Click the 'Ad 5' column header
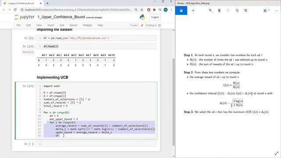Viewport: 281px width, 158px height. [74, 55]
